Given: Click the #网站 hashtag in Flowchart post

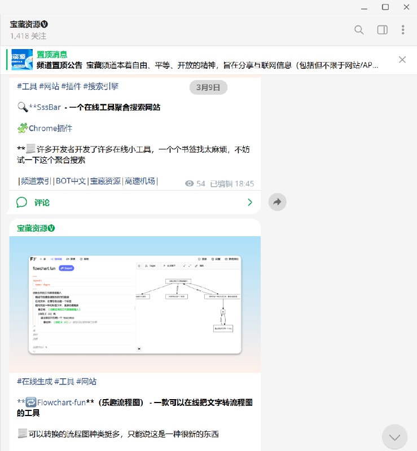Looking at the screenshot, I should pos(86,382).
